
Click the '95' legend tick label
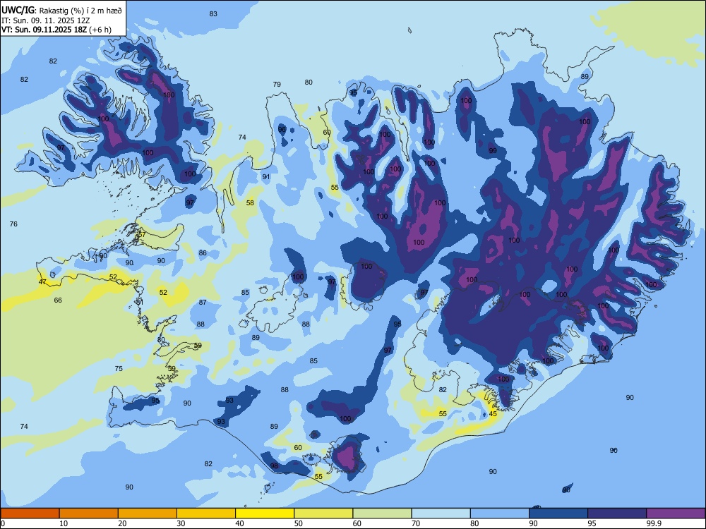[x=592, y=523]
